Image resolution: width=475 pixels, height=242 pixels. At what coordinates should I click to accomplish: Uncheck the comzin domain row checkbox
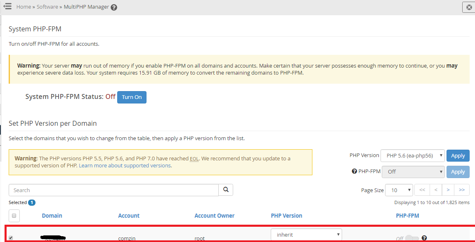[11, 238]
